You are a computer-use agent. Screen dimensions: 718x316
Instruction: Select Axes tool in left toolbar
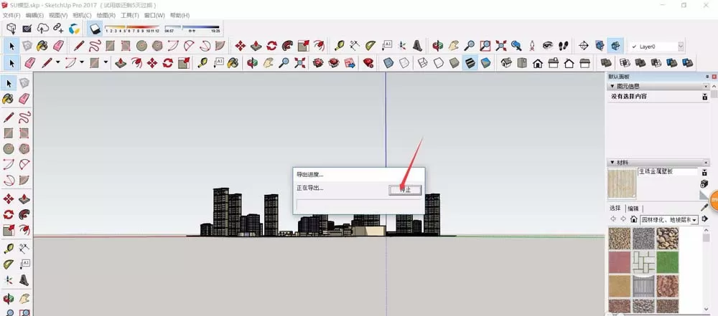(x=9, y=279)
